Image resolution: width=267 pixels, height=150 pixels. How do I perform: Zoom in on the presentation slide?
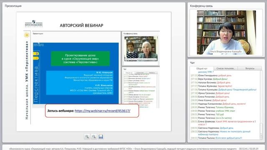click(x=87, y=137)
